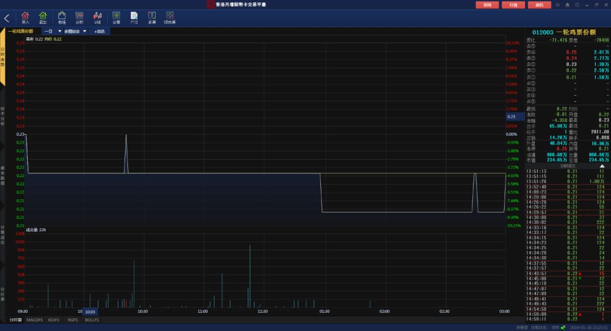Open the 一日 period dropdown
The width and height of the screenshot is (611, 331).
click(52, 31)
